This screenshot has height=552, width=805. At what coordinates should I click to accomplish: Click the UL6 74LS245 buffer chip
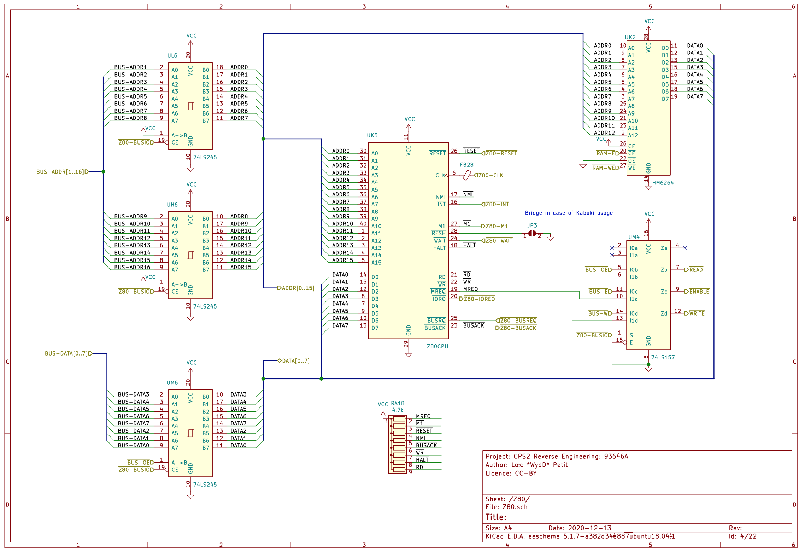click(x=190, y=106)
